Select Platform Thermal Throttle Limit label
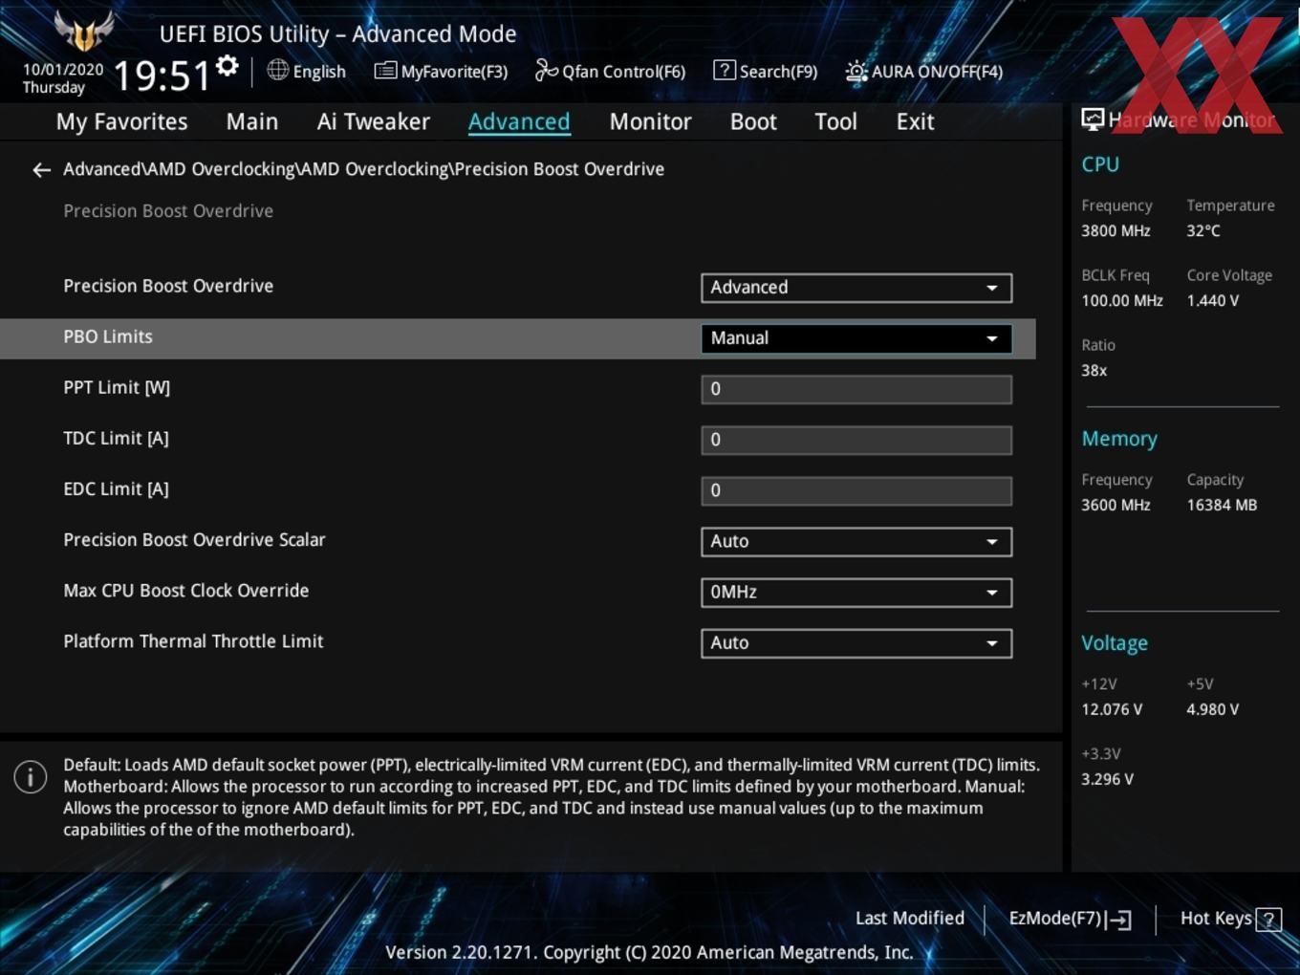The width and height of the screenshot is (1300, 975). pos(193,640)
